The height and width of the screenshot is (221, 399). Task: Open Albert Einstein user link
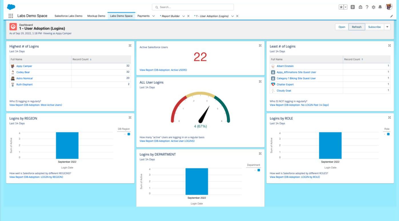click(285, 66)
